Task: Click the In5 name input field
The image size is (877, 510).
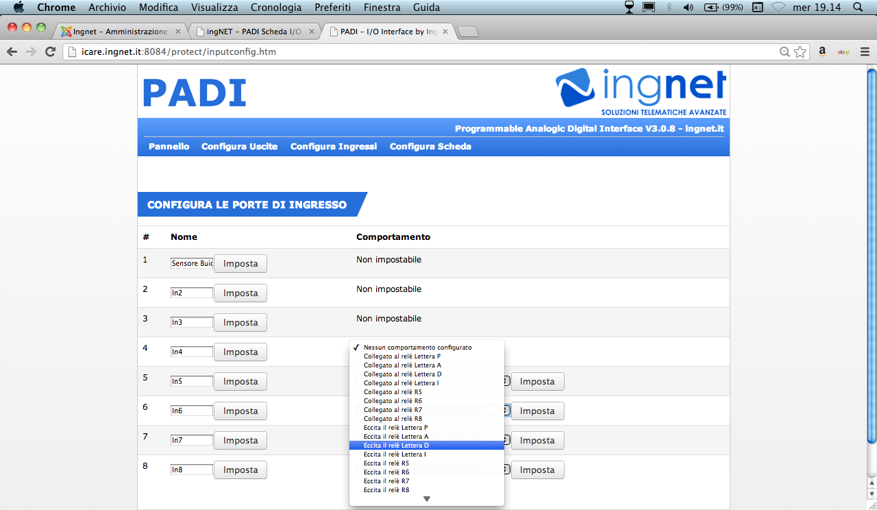Action: (x=192, y=382)
